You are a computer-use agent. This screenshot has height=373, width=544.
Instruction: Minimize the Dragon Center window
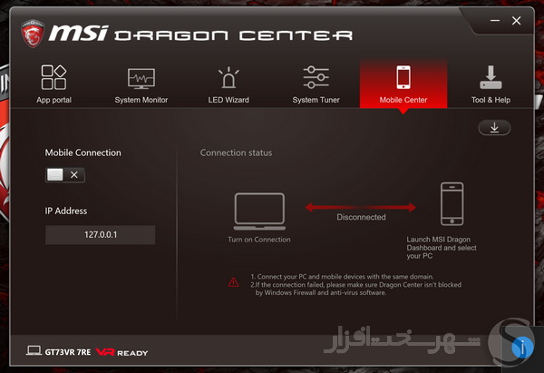click(495, 21)
